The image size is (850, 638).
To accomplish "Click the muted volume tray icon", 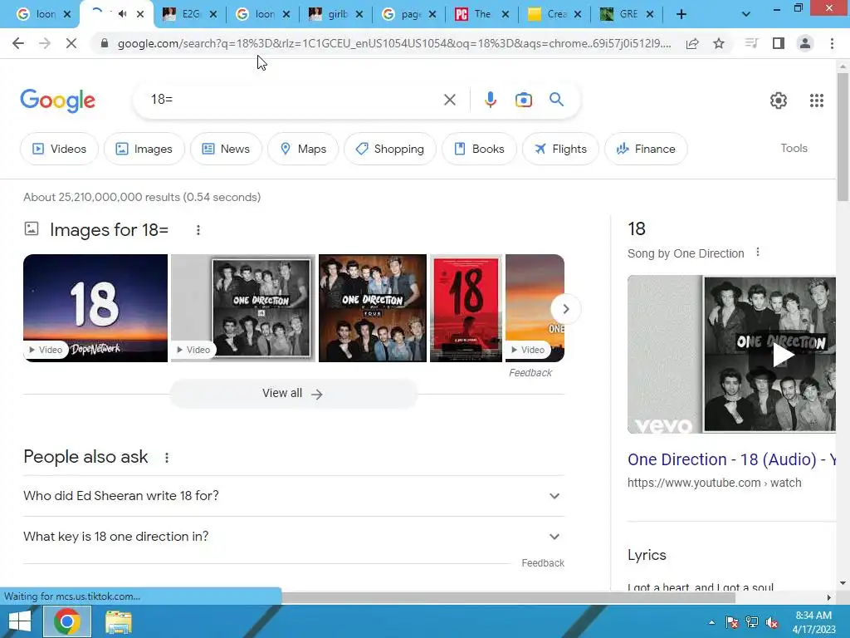I will (x=772, y=622).
